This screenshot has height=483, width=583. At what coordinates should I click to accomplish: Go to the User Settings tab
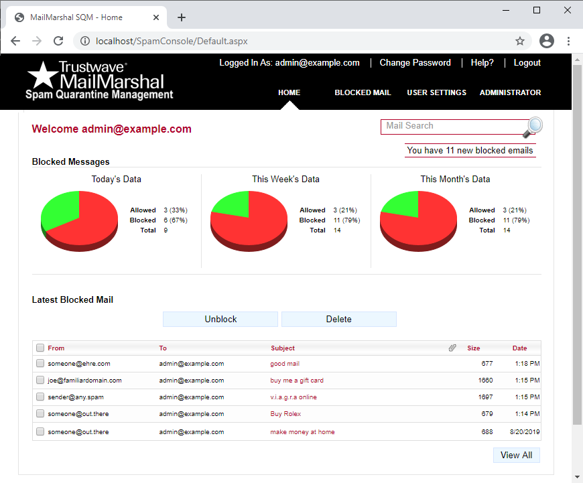tap(436, 92)
